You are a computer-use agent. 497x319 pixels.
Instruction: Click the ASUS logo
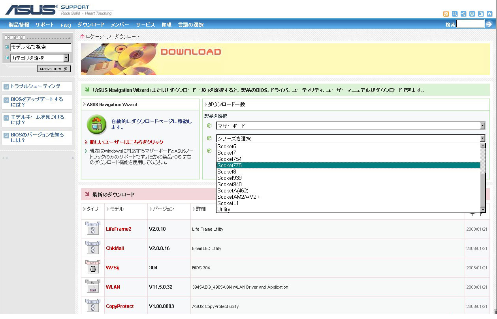pyautogui.click(x=32, y=10)
